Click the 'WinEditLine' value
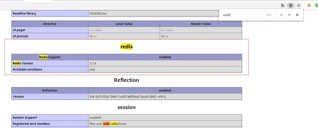This screenshot has width=318, height=128. pyautogui.click(x=98, y=14)
